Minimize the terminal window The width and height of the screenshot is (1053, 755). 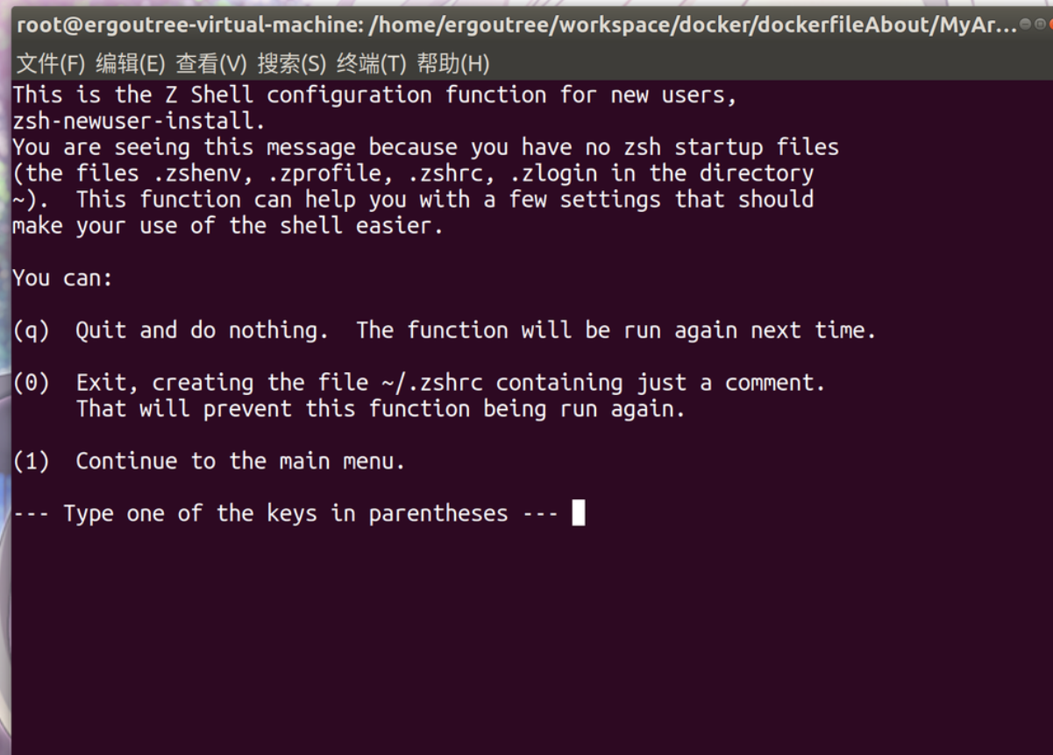pos(1026,25)
